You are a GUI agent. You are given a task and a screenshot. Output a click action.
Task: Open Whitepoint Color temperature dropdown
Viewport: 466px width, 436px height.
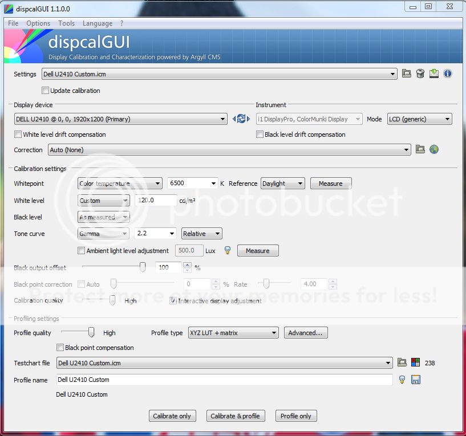pyautogui.click(x=120, y=184)
